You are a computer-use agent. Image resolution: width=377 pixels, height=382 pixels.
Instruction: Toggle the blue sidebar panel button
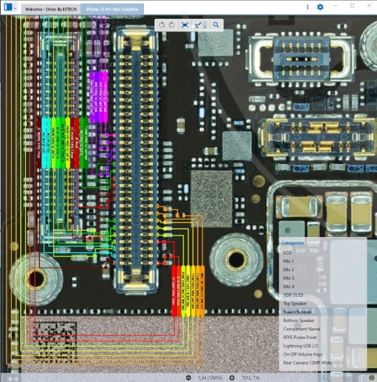click(x=8, y=7)
